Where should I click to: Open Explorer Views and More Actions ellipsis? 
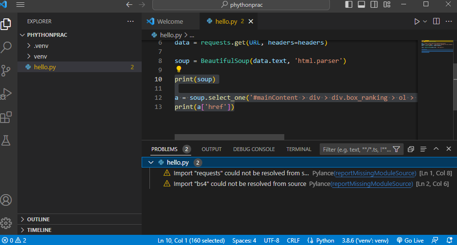(131, 21)
